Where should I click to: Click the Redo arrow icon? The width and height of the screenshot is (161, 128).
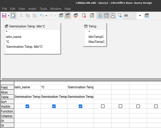(51, 16)
